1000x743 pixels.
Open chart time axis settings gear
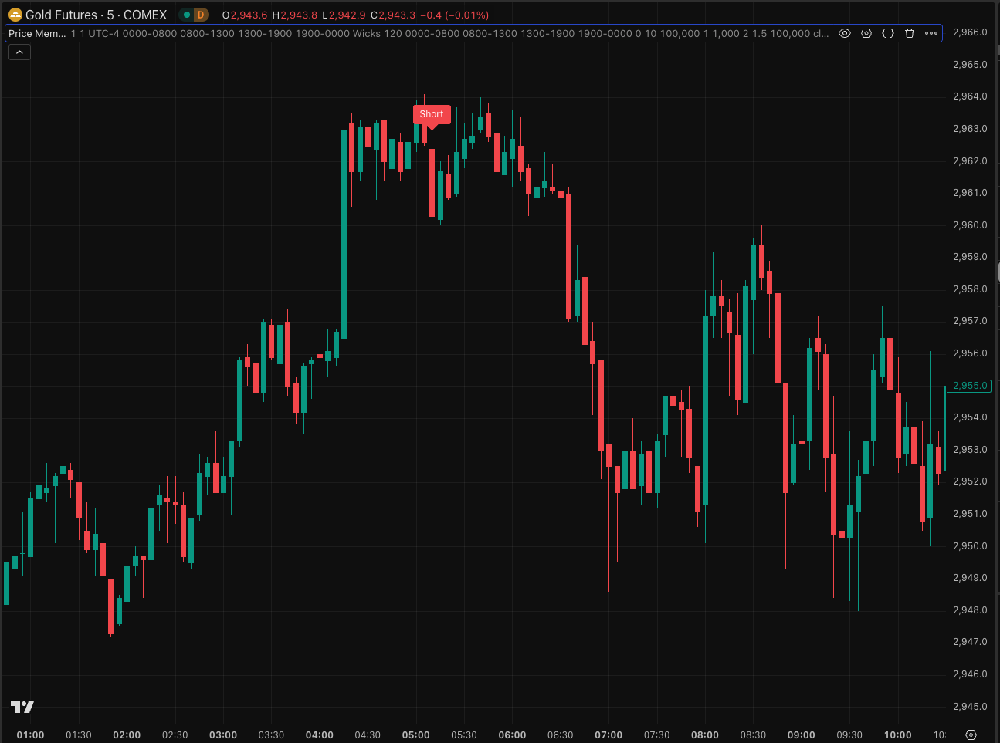(x=971, y=735)
